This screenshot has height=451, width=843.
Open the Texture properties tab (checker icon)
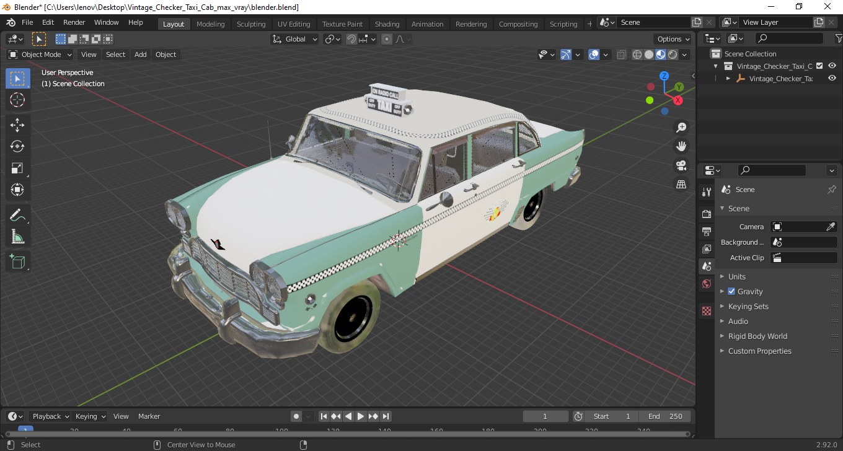[707, 311]
